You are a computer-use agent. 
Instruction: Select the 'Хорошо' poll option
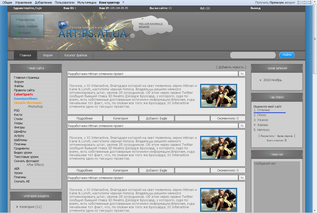pyautogui.click(x=263, y=124)
